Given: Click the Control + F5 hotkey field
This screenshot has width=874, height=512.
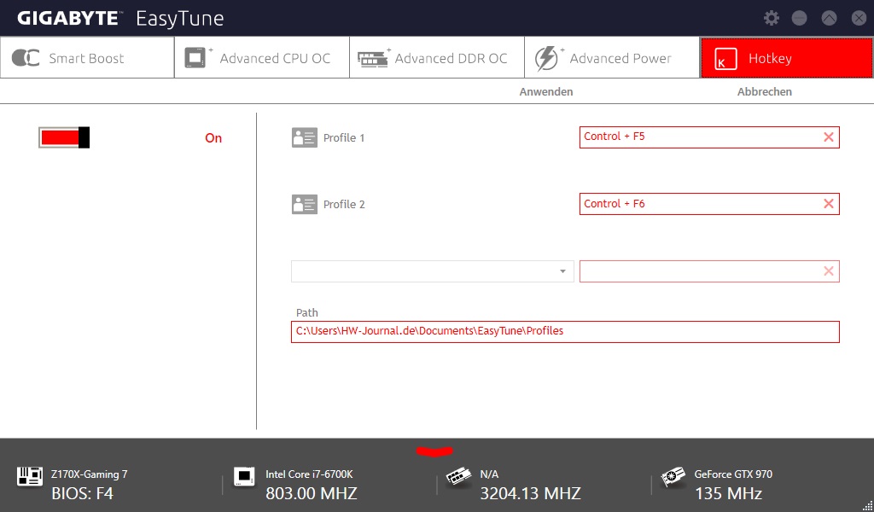Looking at the screenshot, I should [x=709, y=137].
